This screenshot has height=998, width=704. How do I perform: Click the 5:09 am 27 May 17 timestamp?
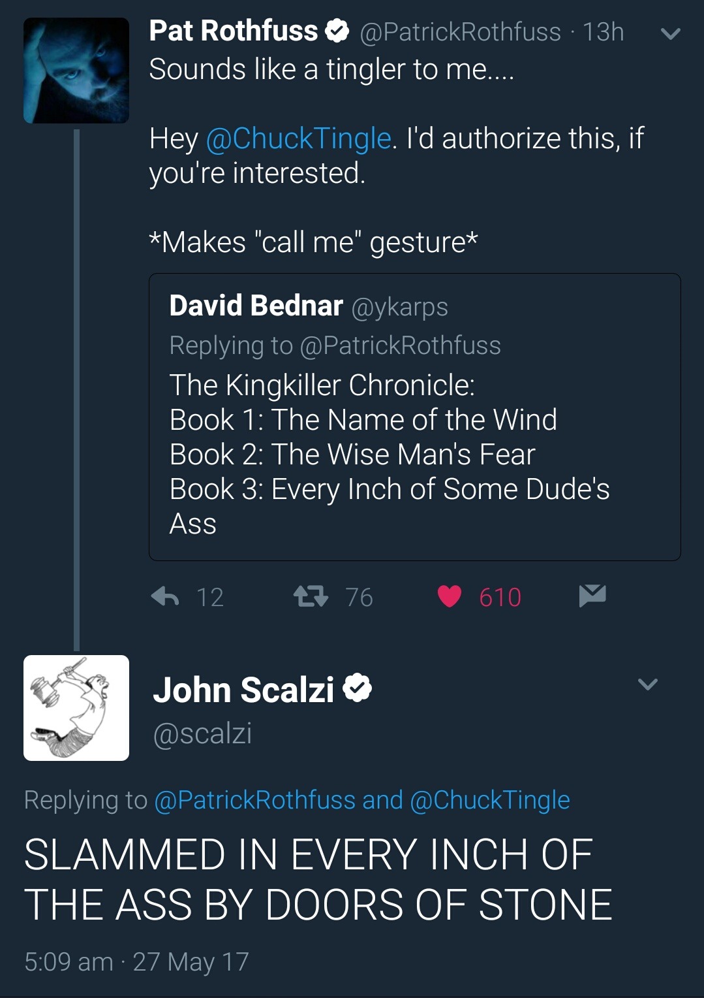pyautogui.click(x=137, y=961)
